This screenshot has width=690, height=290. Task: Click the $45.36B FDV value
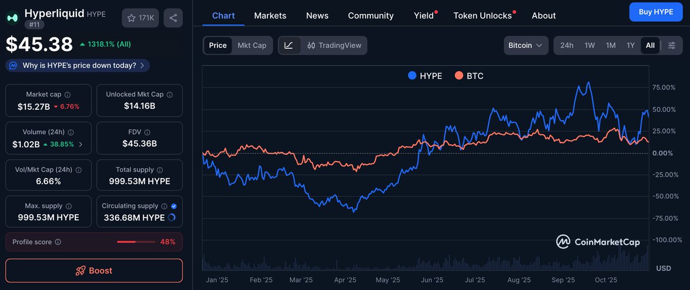[x=139, y=144]
